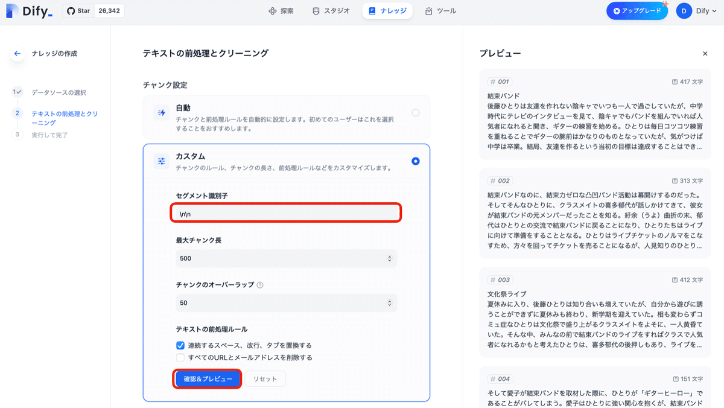The image size is (724, 408).
Task: Click the アップグレード button
Action: [637, 10]
